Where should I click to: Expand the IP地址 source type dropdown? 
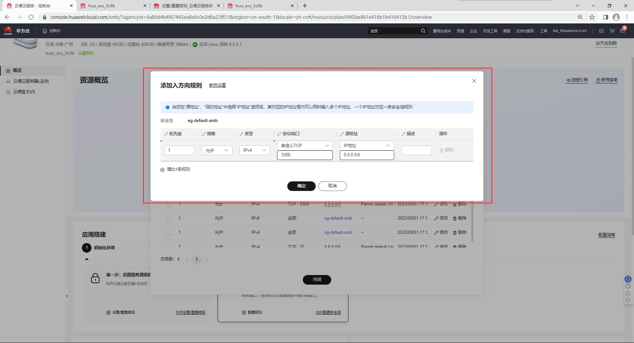[x=367, y=145]
